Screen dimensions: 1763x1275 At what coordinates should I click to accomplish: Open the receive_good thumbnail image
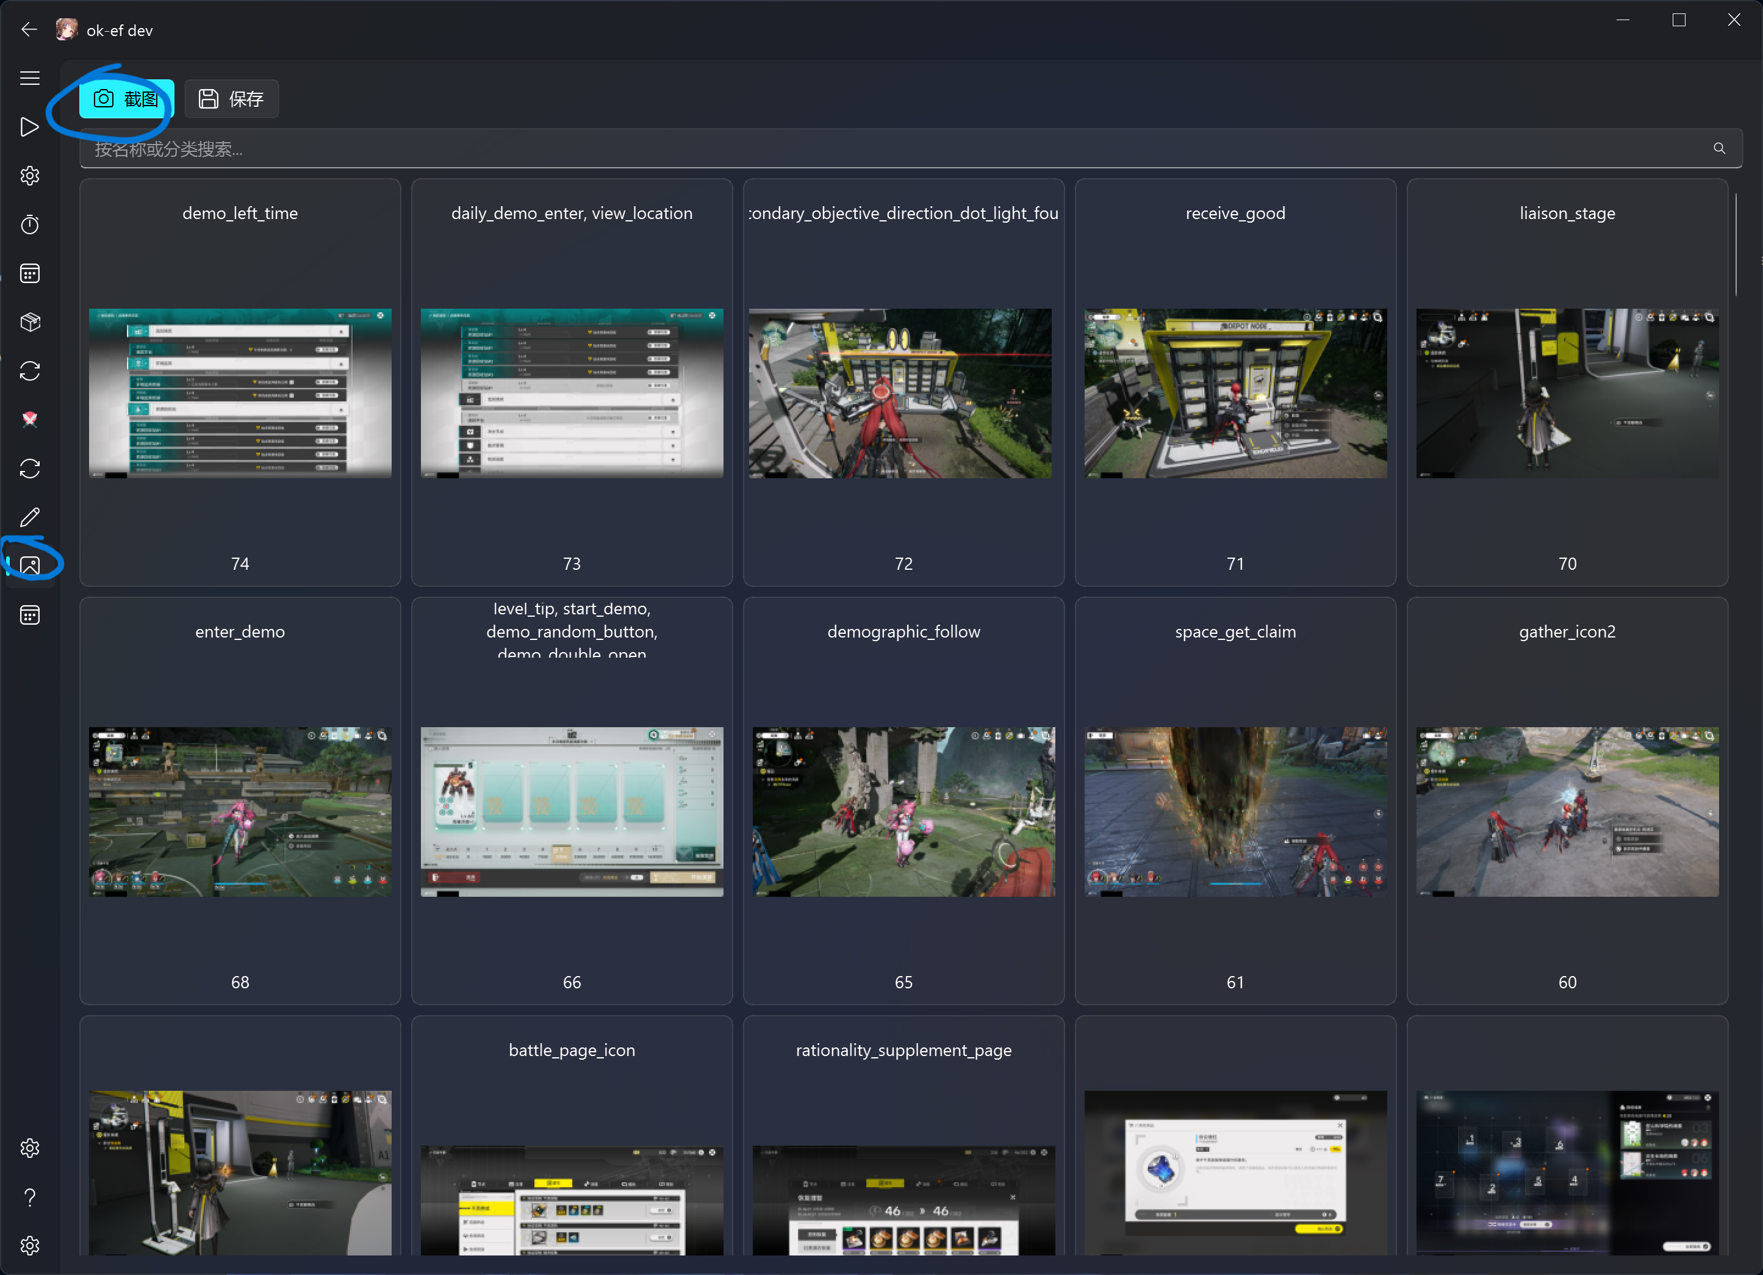coord(1235,393)
